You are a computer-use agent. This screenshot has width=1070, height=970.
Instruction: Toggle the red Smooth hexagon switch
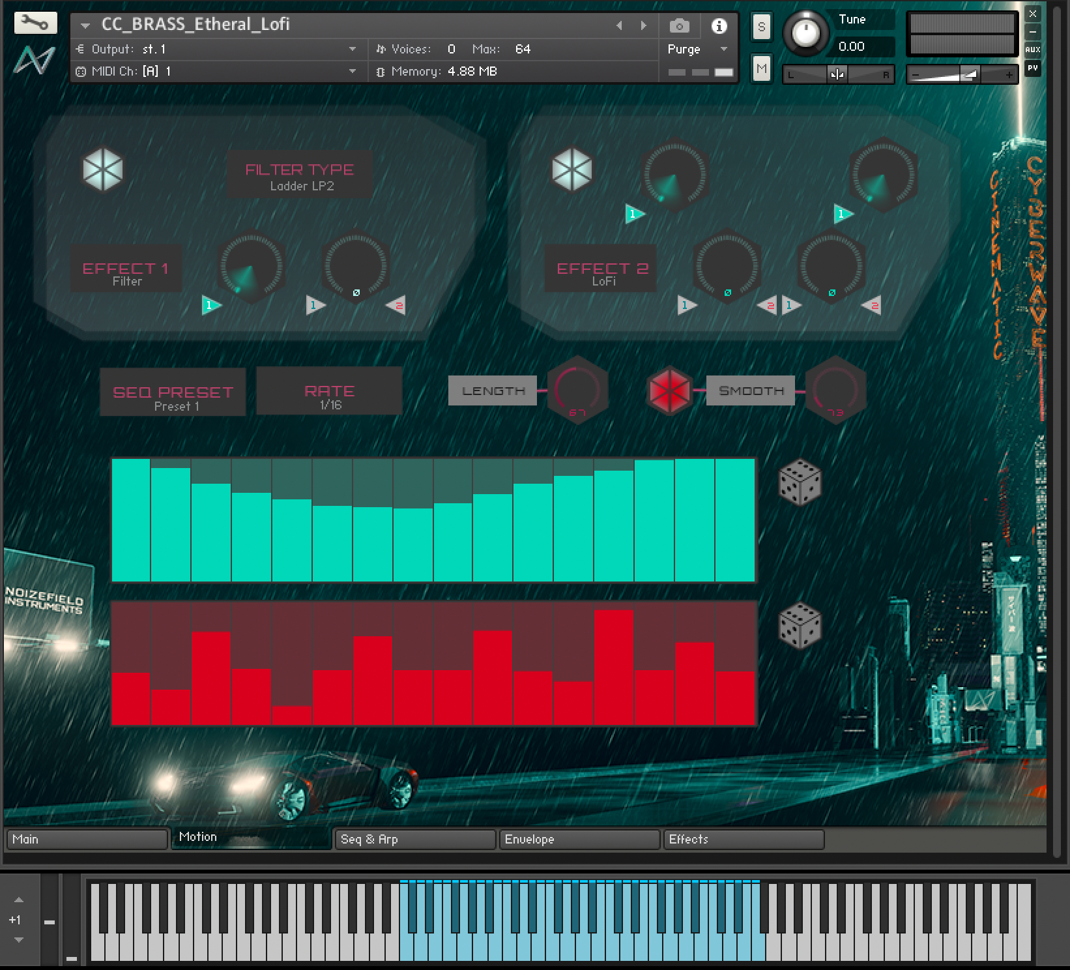[x=669, y=390]
